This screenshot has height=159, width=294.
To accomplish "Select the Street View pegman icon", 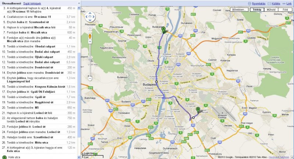I will 90,36.
